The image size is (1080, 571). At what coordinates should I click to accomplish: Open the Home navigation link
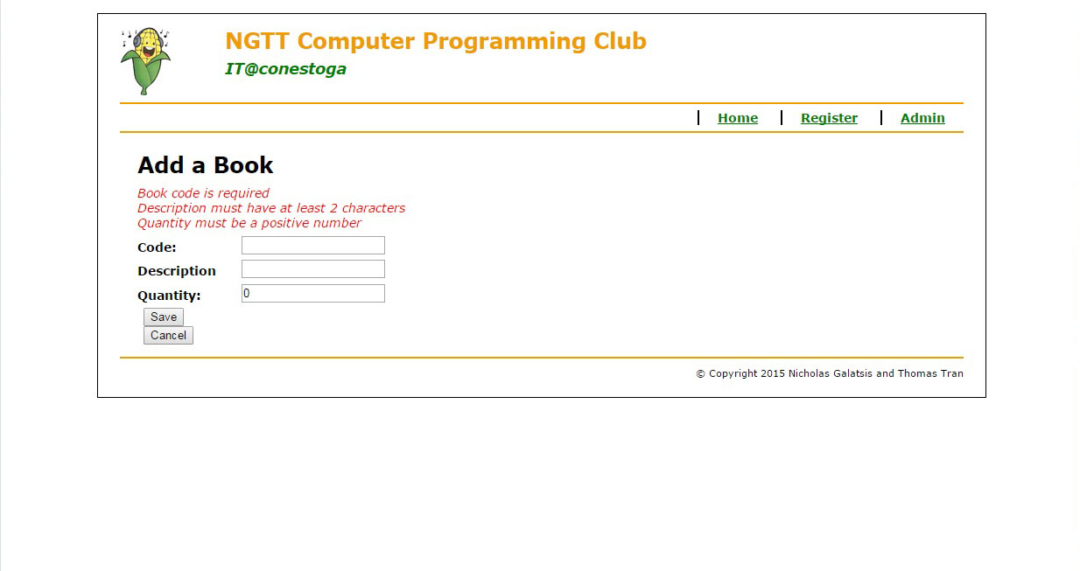point(737,118)
